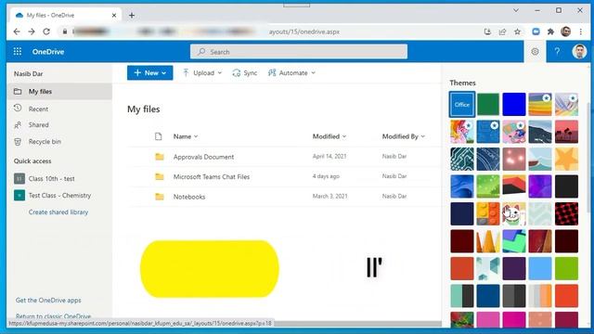Open the tab search chevron in title bar
Viewport: 594px width, 334px height.
tap(516, 10)
